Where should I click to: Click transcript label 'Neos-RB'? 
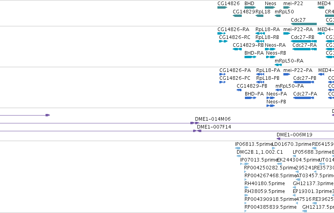[x=276, y=53]
